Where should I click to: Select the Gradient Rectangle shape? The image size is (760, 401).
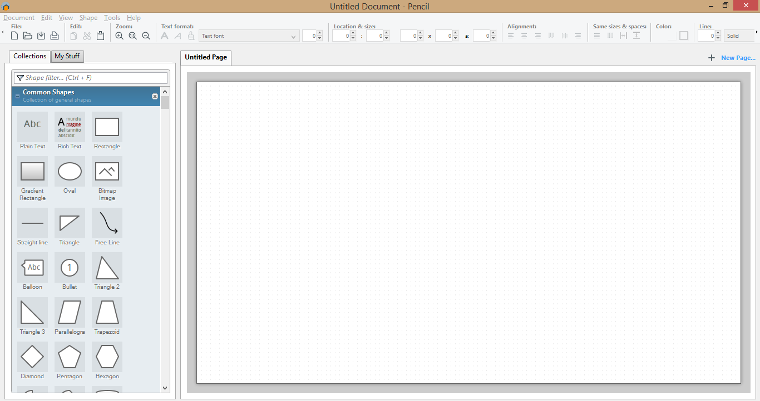[32, 179]
